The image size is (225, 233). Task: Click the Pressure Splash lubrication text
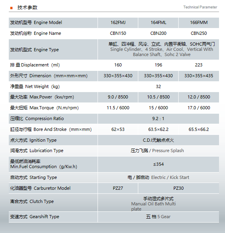click(x=168, y=151)
